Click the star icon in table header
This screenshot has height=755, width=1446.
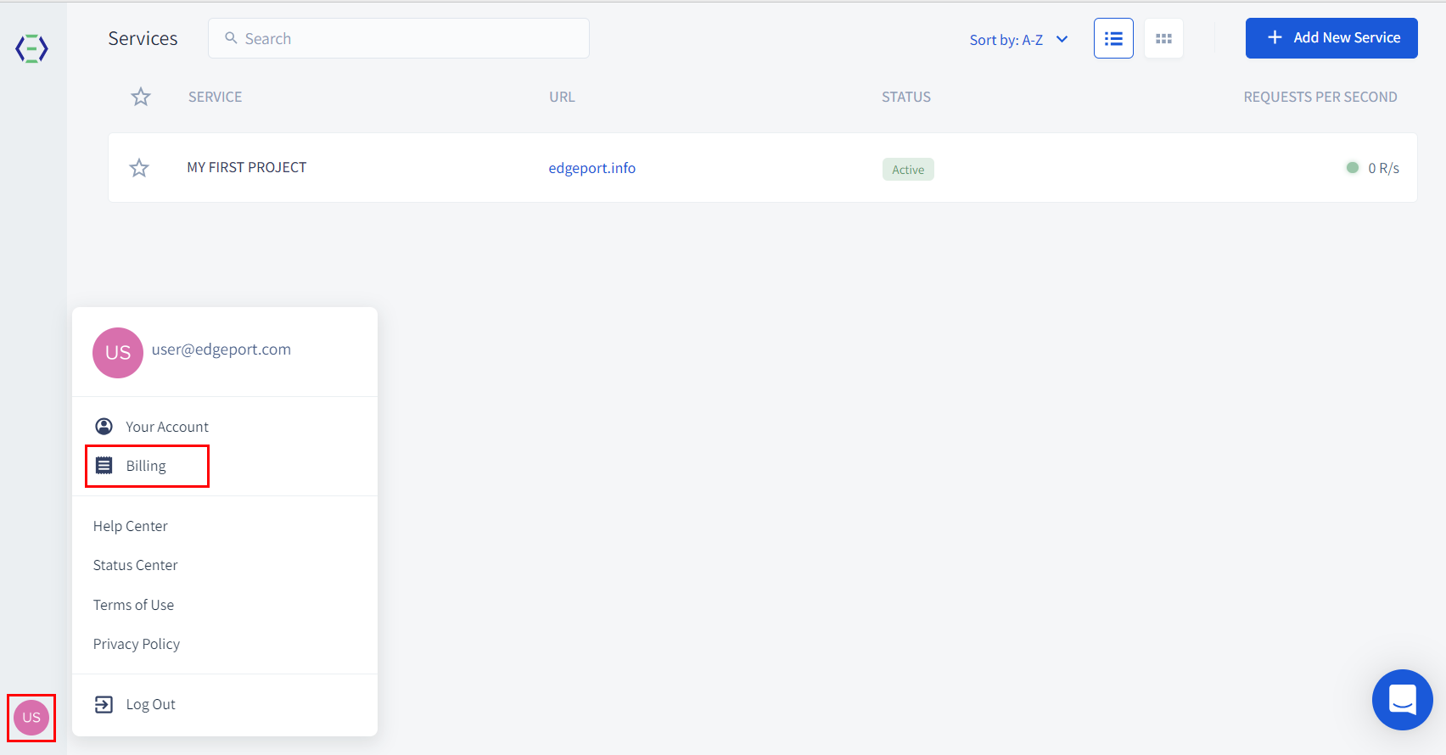coord(141,97)
